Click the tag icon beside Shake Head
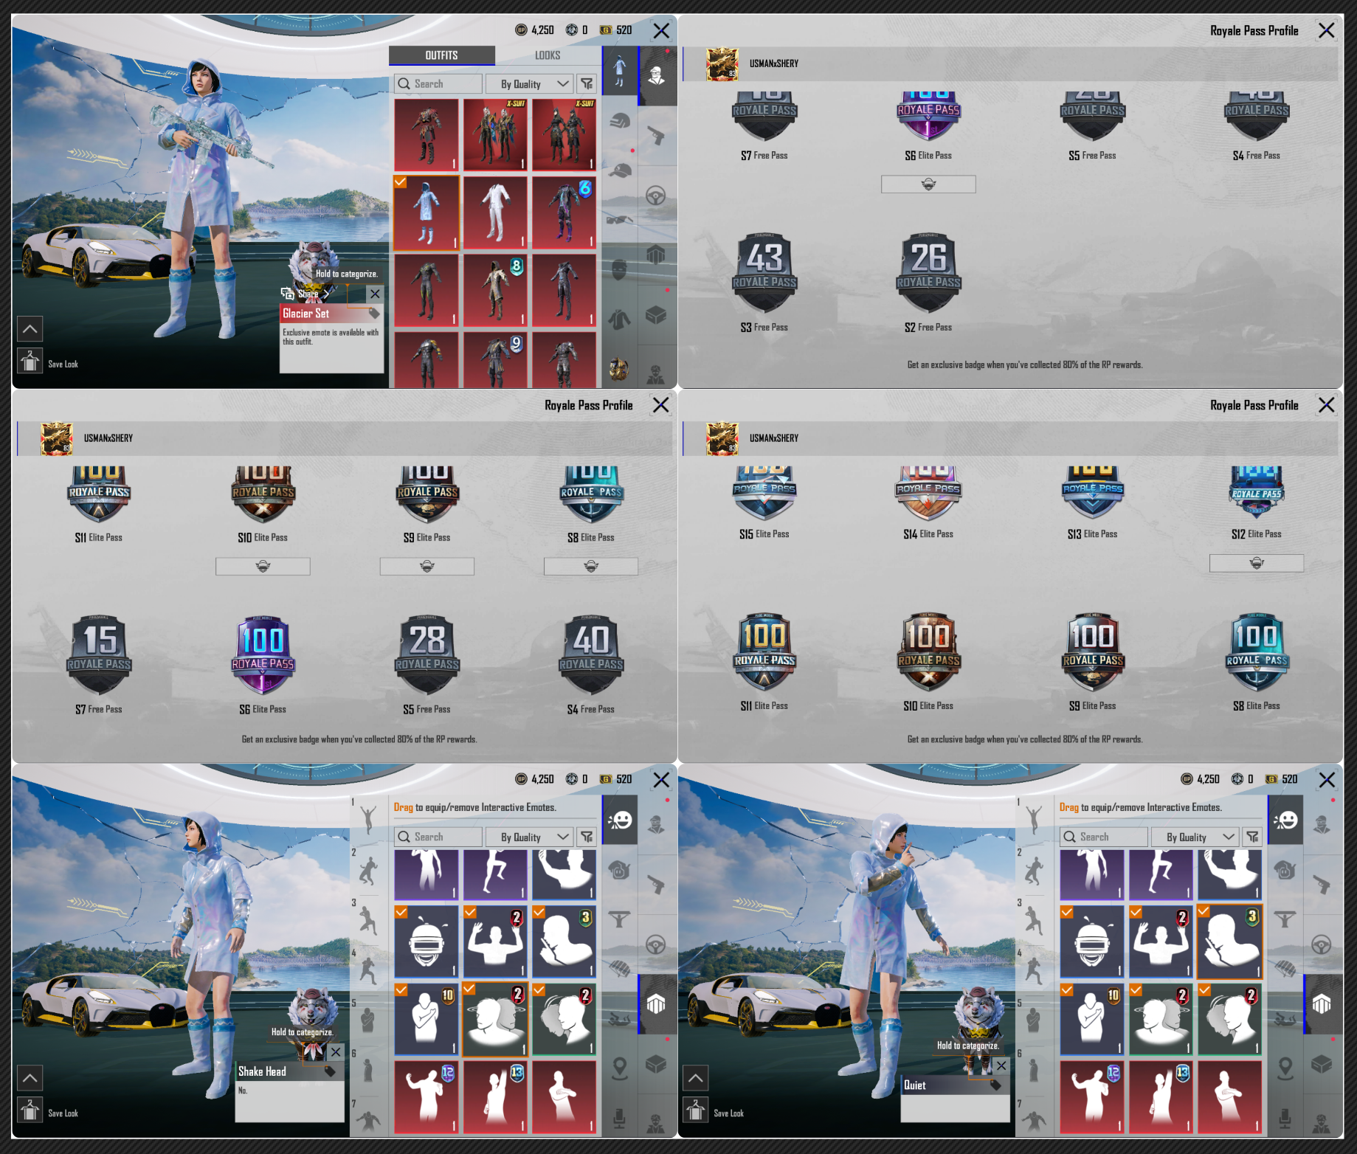This screenshot has width=1357, height=1154. point(330,1071)
